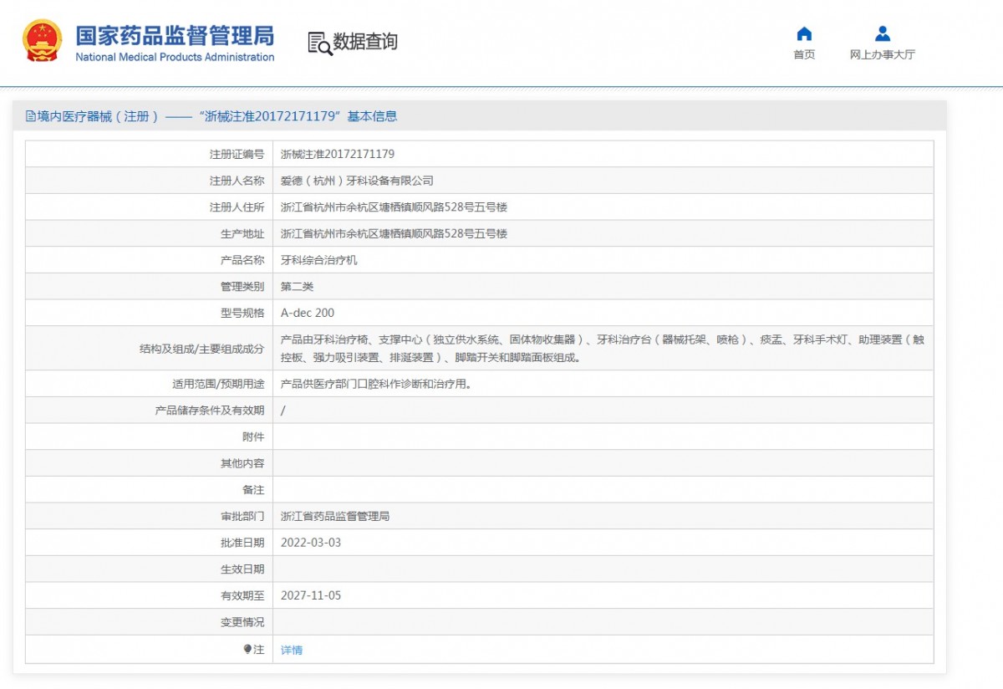The height and width of the screenshot is (689, 1003).
Task: Click the model spec value A-dec 200
Action: tap(308, 313)
